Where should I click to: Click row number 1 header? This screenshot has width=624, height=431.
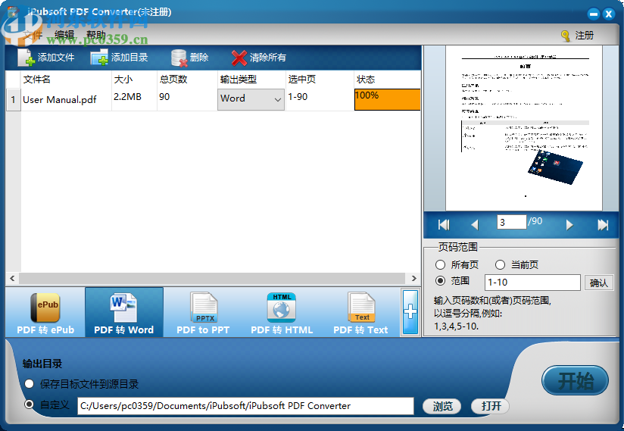[x=13, y=99]
